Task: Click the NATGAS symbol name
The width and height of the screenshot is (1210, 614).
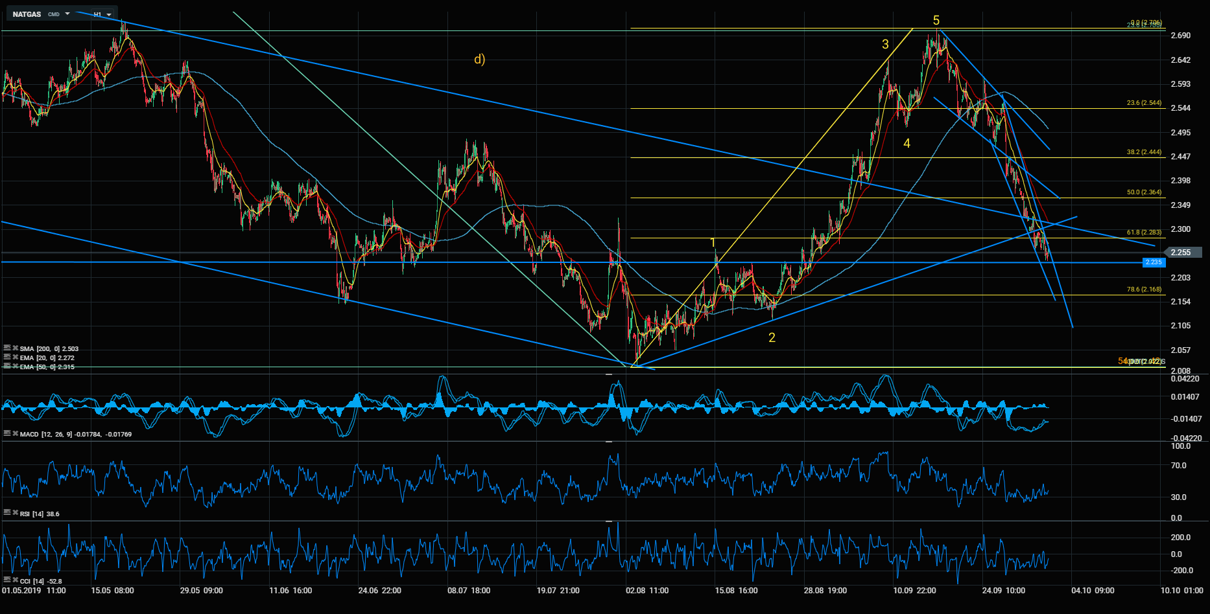Action: pos(27,14)
